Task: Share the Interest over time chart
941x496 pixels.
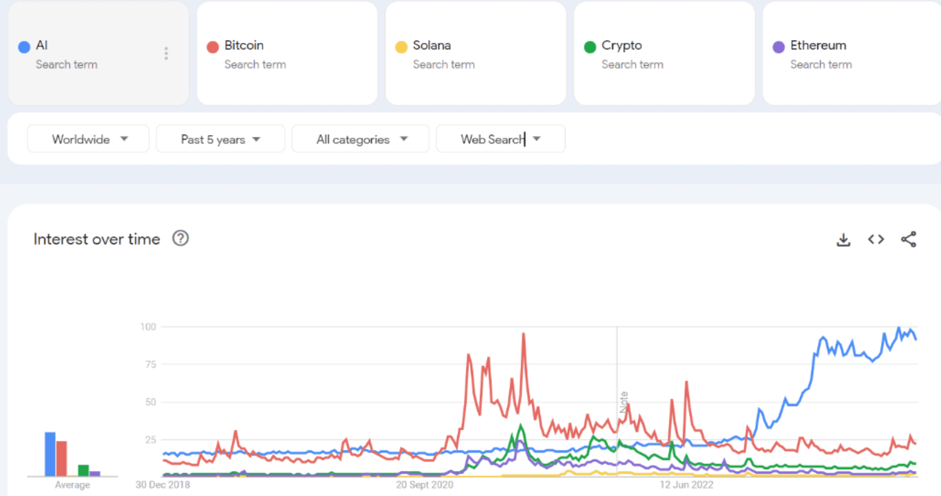Action: click(908, 239)
